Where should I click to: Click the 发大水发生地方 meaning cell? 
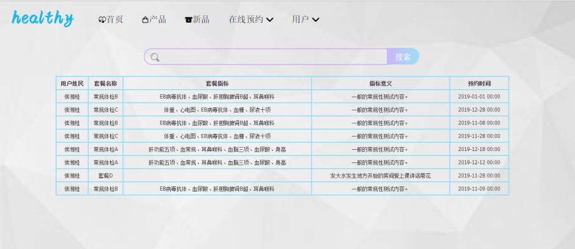point(380,176)
